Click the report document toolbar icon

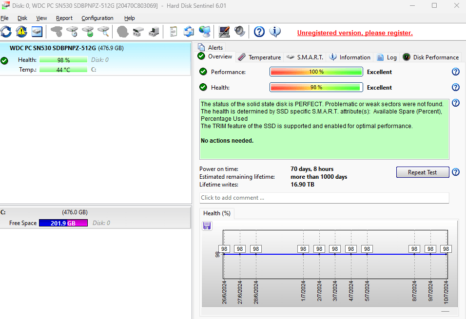pos(173,32)
